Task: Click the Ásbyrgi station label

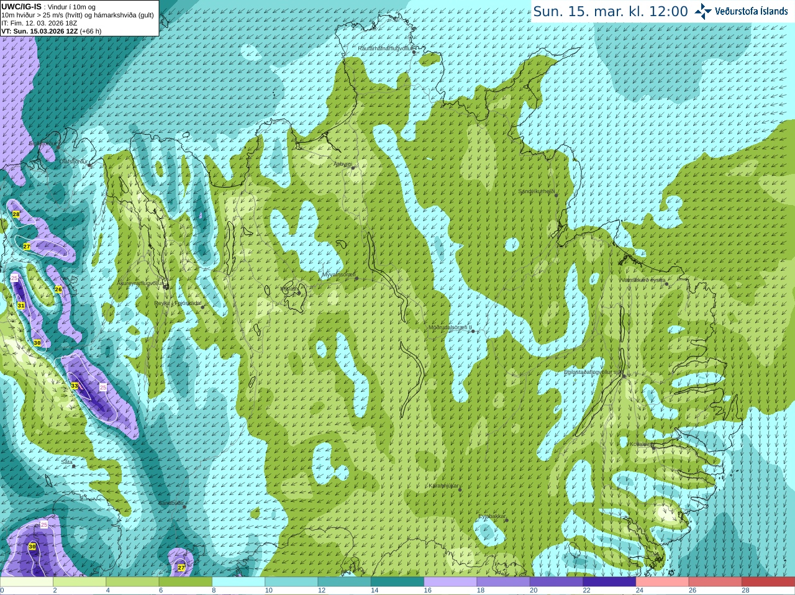Action: [x=342, y=164]
